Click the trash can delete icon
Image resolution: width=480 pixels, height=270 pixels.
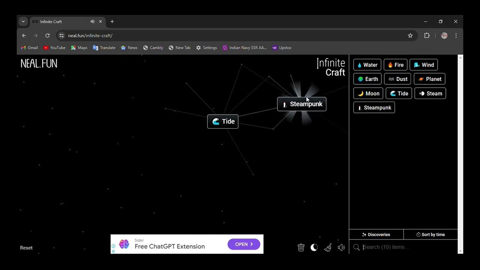pos(301,247)
